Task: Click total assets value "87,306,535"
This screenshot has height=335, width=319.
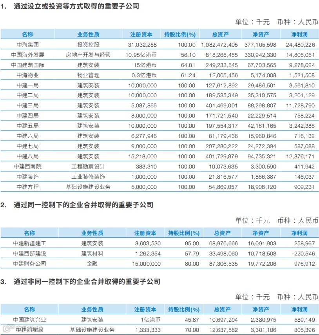Action: click(223, 264)
